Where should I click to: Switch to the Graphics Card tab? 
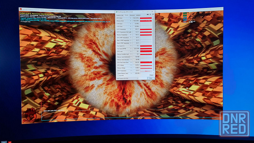point(120,15)
